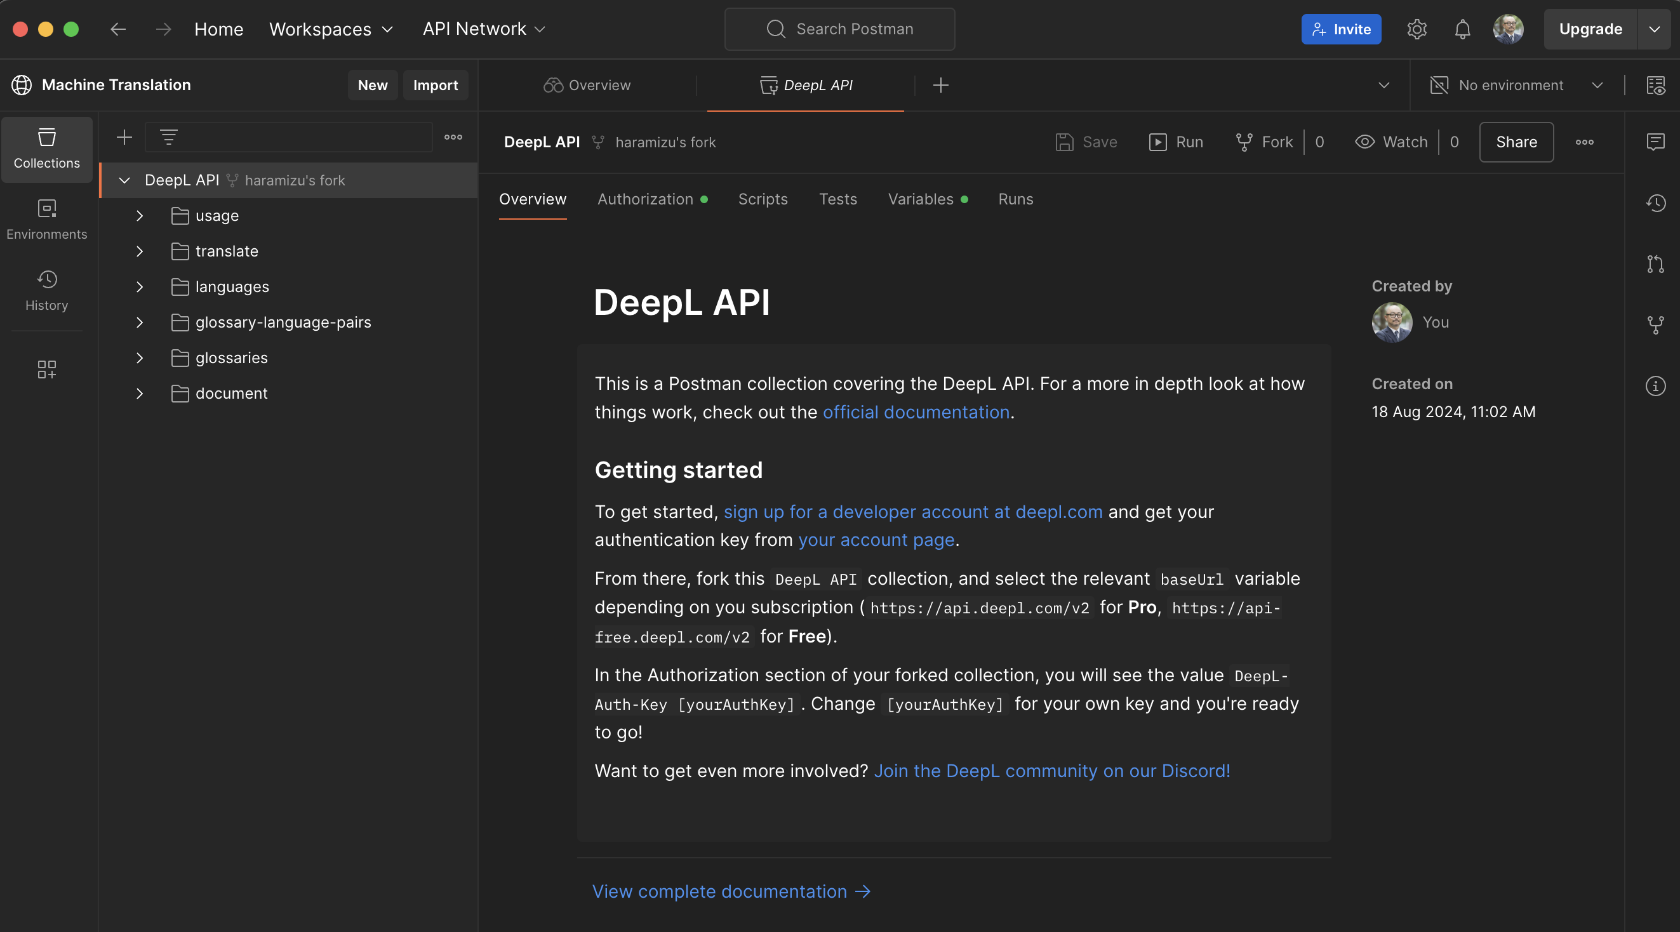Image resolution: width=1680 pixels, height=932 pixels.
Task: Open a new tab with the plus icon
Action: tap(940, 85)
